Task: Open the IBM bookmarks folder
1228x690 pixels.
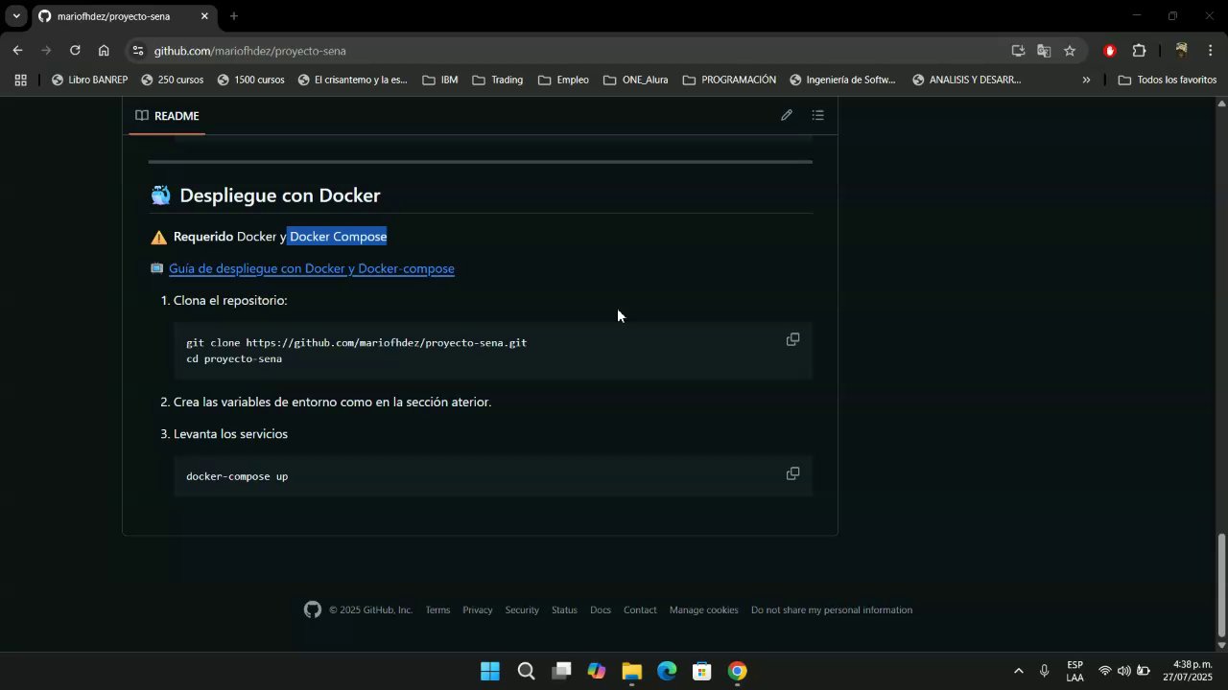Action: pyautogui.click(x=440, y=80)
